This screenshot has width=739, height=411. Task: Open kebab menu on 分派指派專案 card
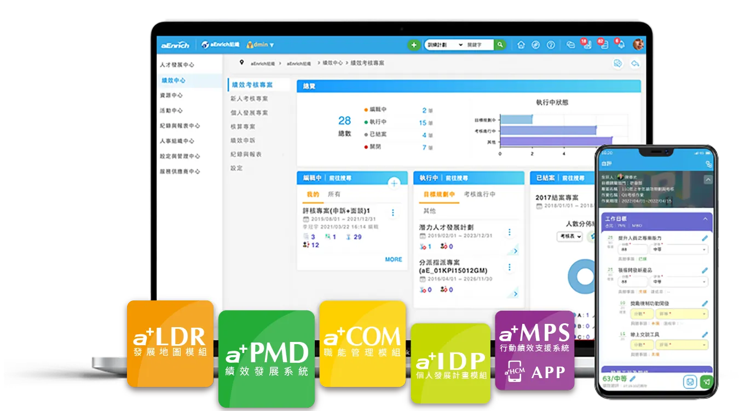pos(510,267)
